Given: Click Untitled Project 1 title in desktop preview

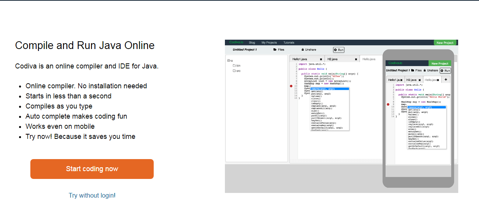Looking at the screenshot, I should point(244,50).
